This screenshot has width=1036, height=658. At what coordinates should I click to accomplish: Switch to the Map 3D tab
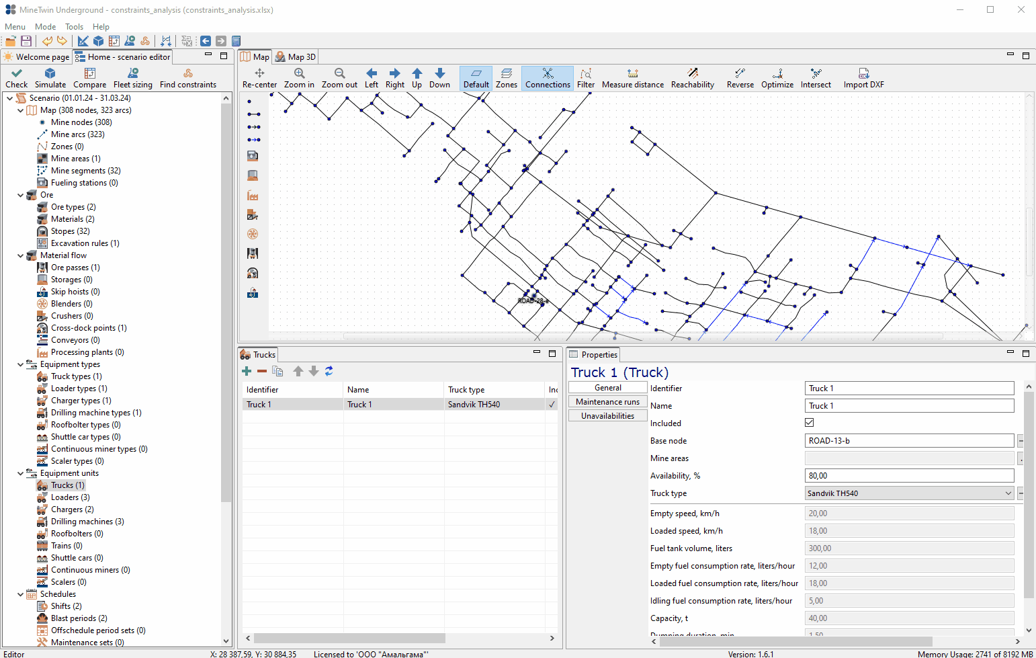pos(295,57)
